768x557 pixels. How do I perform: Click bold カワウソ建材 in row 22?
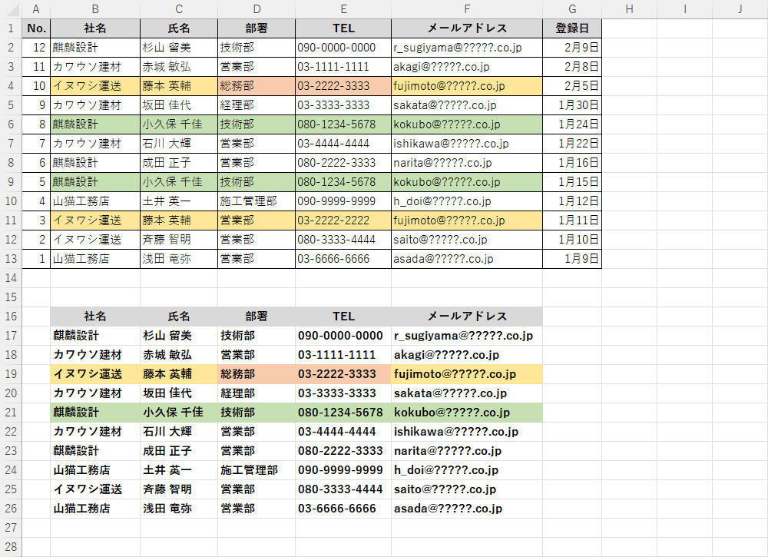[95, 432]
